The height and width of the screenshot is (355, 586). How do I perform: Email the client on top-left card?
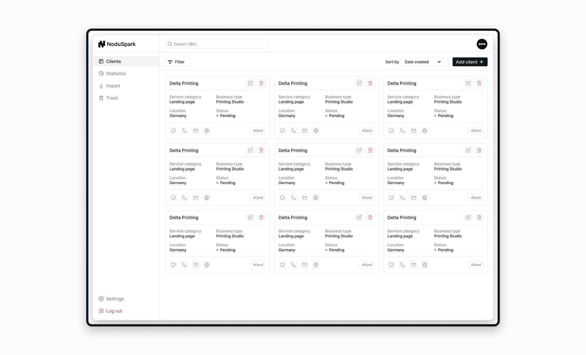coord(196,131)
